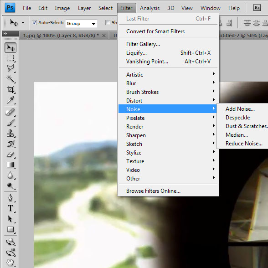Select the Clone Stamp tool
Viewport: 268px width, 268px height.
(x=10, y=133)
